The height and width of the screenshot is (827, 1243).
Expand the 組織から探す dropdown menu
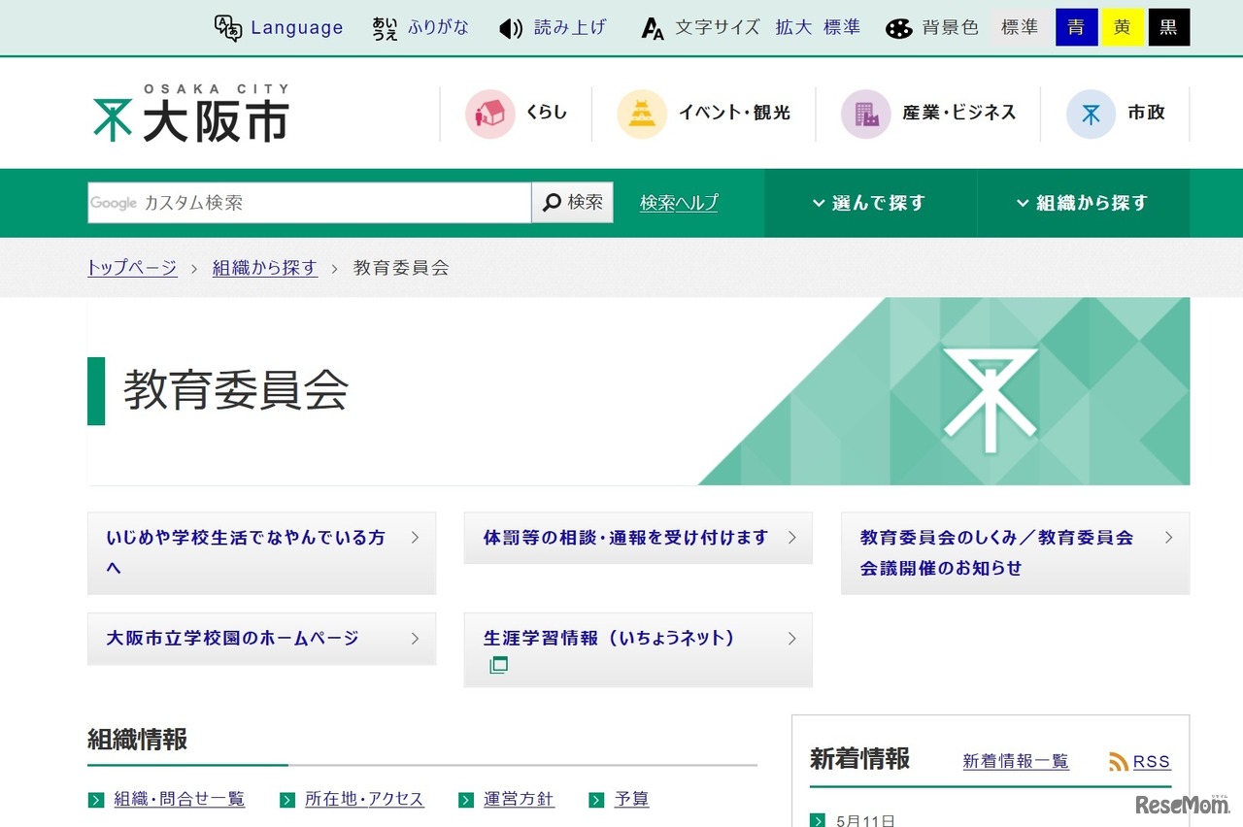tap(1083, 203)
